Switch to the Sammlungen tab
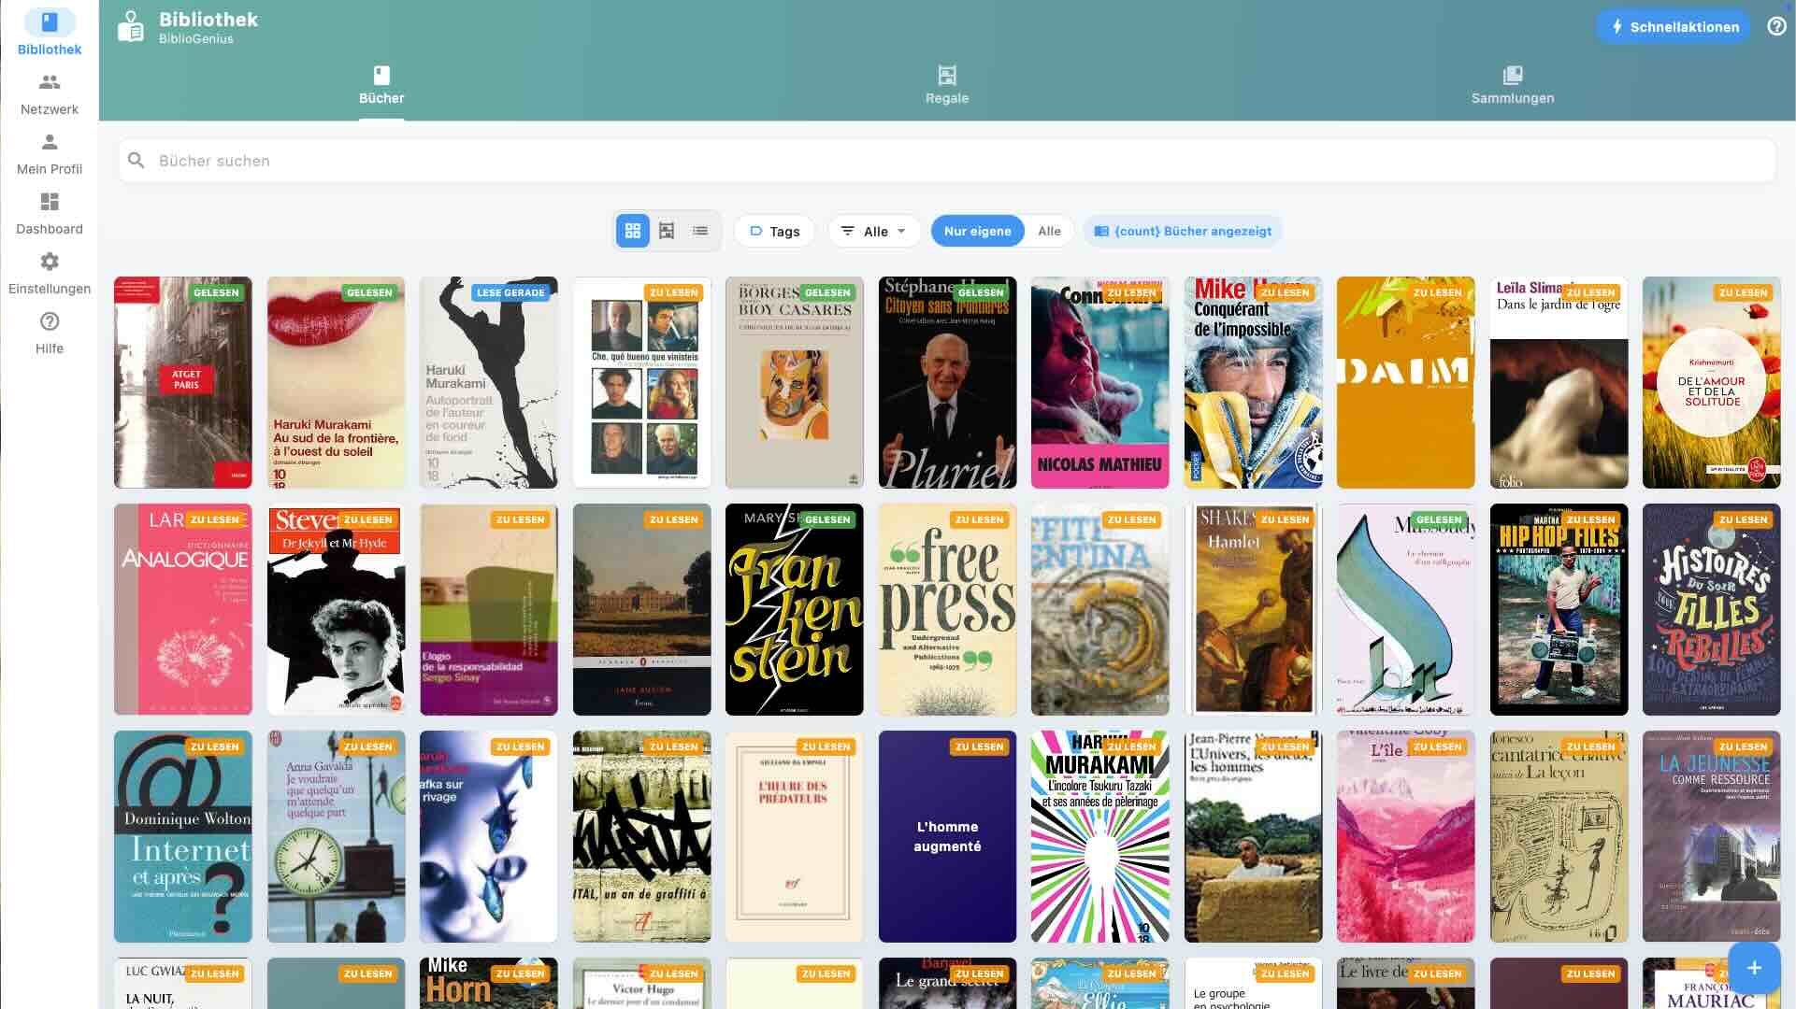This screenshot has height=1009, width=1796. click(x=1512, y=84)
